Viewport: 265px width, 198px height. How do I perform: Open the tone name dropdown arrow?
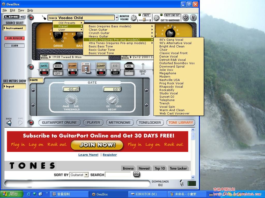117,18
